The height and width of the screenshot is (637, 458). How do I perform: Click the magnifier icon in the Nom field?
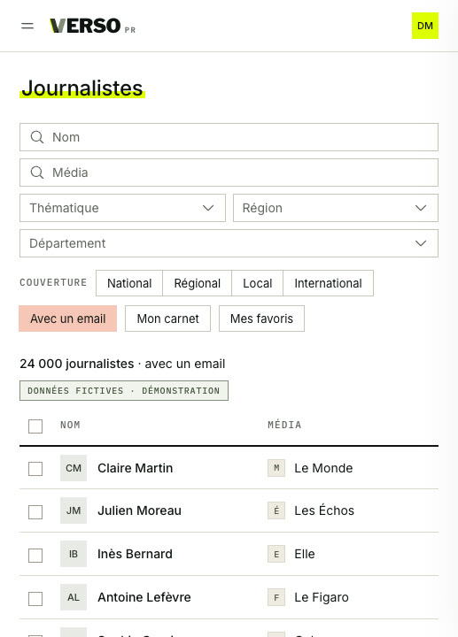point(37,137)
